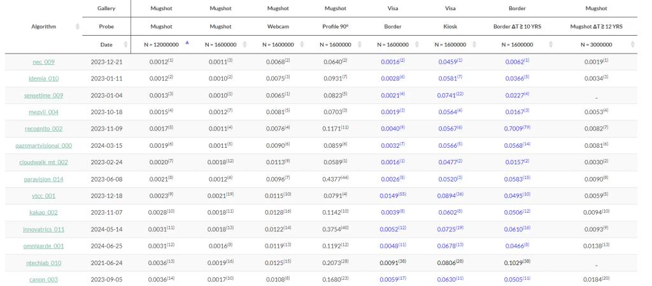
Task: Select the date 2024-06-25 in omnigarde_001 row
Action: click(106, 246)
